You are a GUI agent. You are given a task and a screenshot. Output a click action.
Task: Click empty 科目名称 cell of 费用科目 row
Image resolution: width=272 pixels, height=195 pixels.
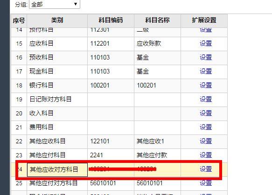tap(157, 128)
